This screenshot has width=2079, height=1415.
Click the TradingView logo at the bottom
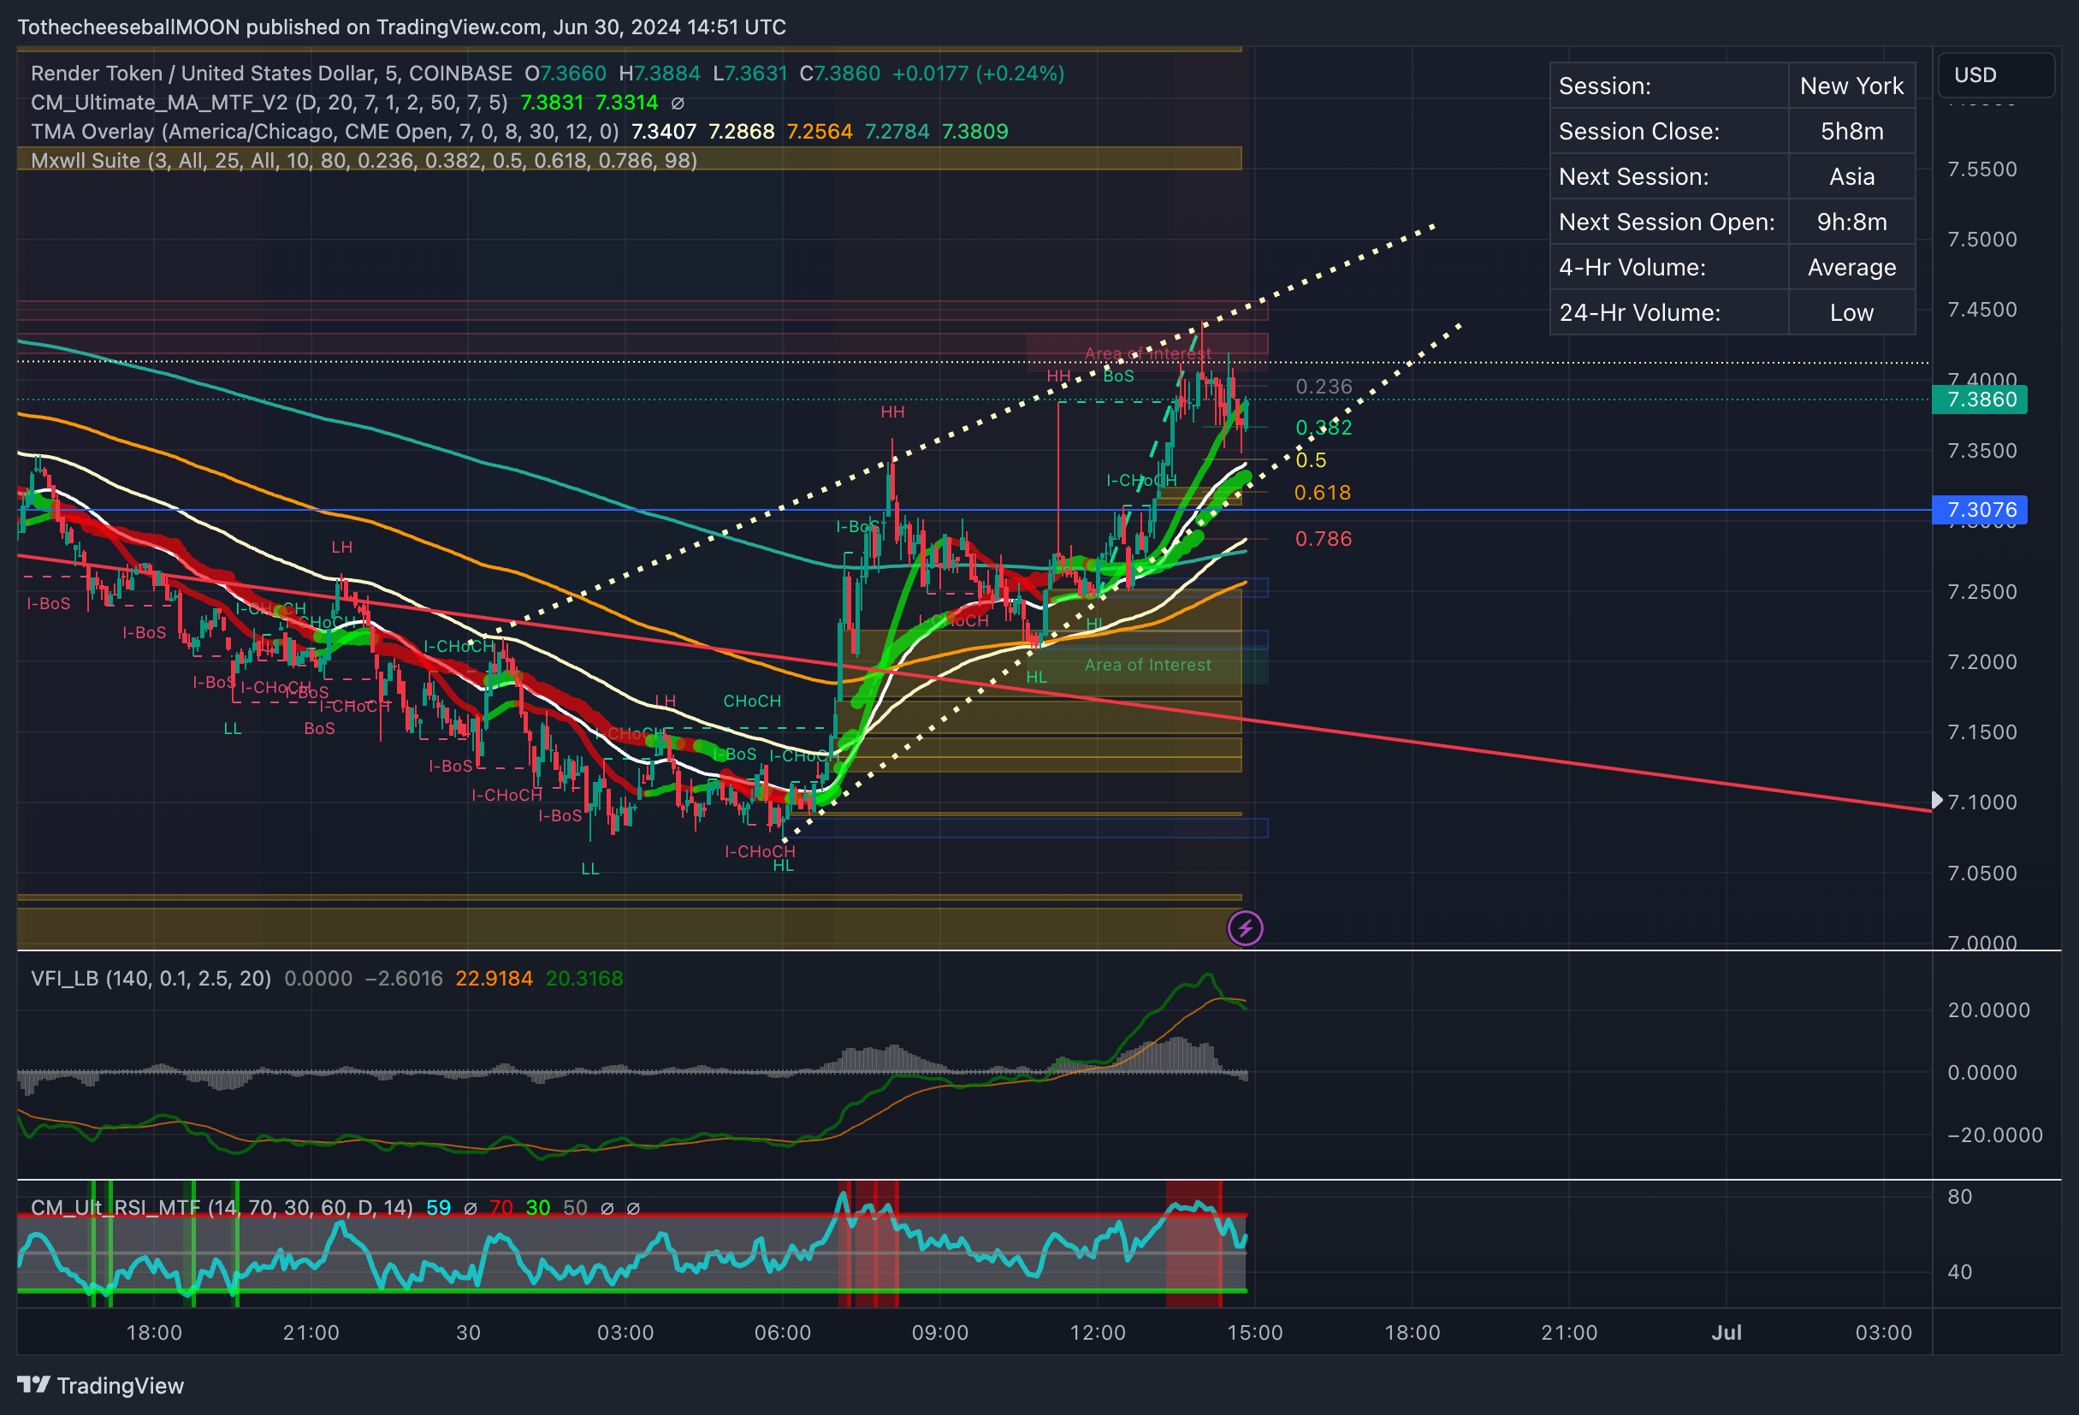(100, 1385)
